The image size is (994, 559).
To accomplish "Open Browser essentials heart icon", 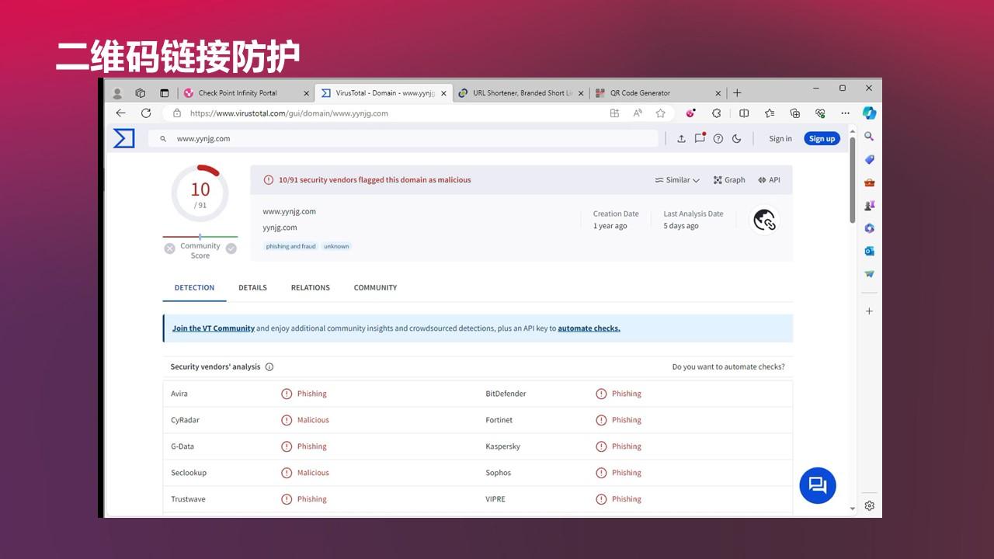I will pos(820,113).
